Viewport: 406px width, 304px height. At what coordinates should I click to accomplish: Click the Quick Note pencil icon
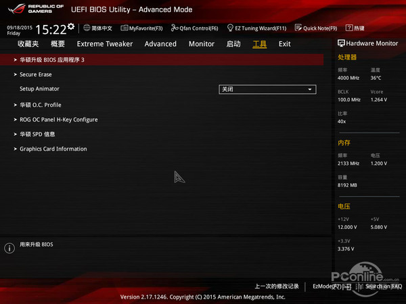(298, 28)
